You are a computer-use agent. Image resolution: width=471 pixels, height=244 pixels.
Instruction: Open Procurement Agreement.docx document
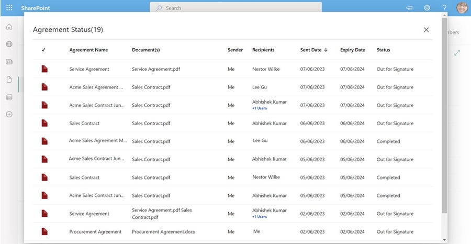(163, 231)
